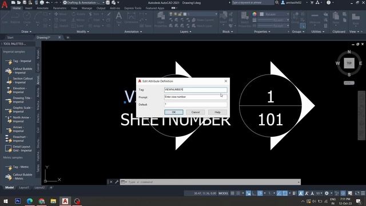Click the Undo arrow icon
This screenshot has width=366, height=206.
tap(47, 2)
